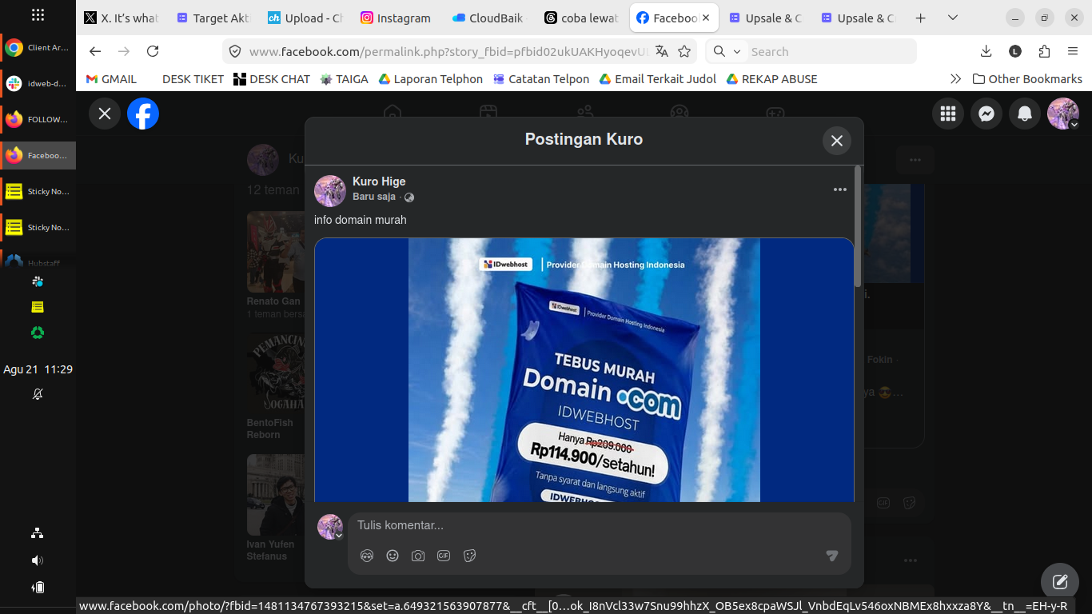Open the TAIGA bookmark
This screenshot has height=614, width=1092.
click(x=344, y=79)
